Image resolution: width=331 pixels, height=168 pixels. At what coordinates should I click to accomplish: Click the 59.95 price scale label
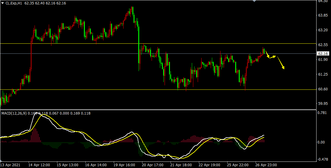322,104
